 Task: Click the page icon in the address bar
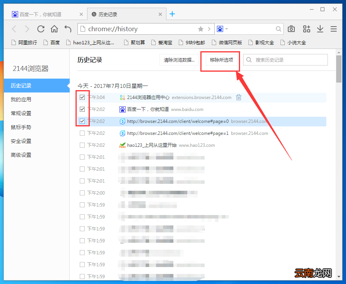pyautogui.click(x=83, y=29)
